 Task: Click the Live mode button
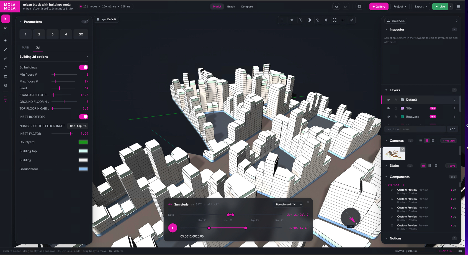(x=440, y=7)
